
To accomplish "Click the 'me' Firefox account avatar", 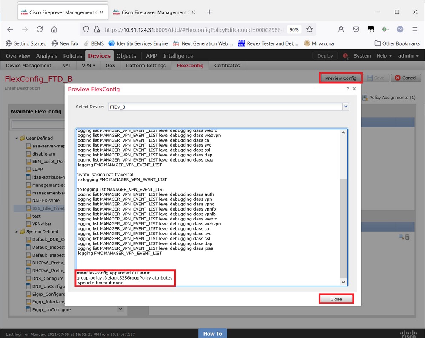I will click(x=400, y=29).
